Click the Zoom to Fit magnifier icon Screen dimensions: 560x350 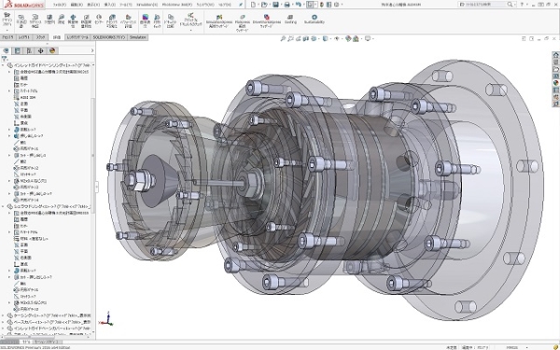coord(283,38)
